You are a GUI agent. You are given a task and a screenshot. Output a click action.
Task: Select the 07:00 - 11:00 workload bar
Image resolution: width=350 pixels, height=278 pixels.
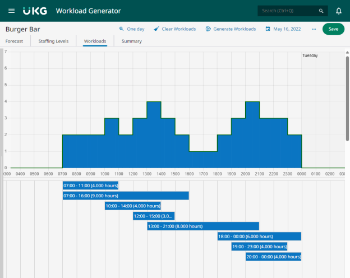click(x=90, y=186)
